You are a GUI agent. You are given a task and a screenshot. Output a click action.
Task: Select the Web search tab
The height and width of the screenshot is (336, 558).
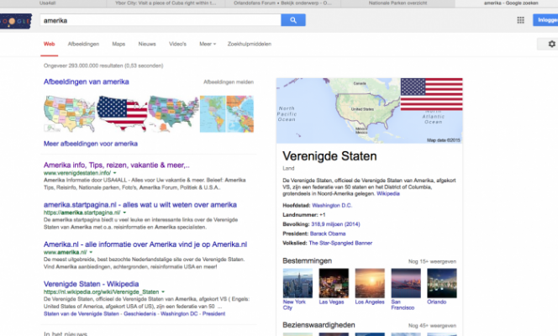[x=49, y=44]
